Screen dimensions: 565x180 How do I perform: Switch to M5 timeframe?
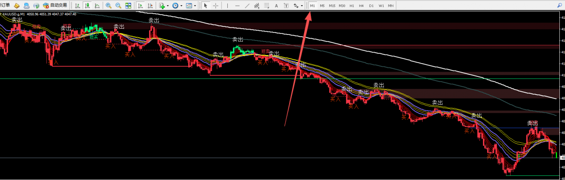point(322,6)
